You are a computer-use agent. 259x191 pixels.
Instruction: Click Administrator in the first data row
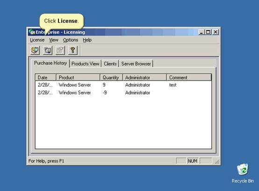(137, 85)
